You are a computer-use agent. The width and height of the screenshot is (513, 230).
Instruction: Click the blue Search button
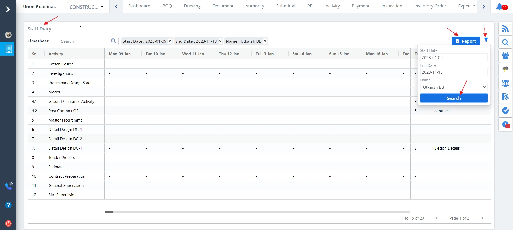(454, 98)
